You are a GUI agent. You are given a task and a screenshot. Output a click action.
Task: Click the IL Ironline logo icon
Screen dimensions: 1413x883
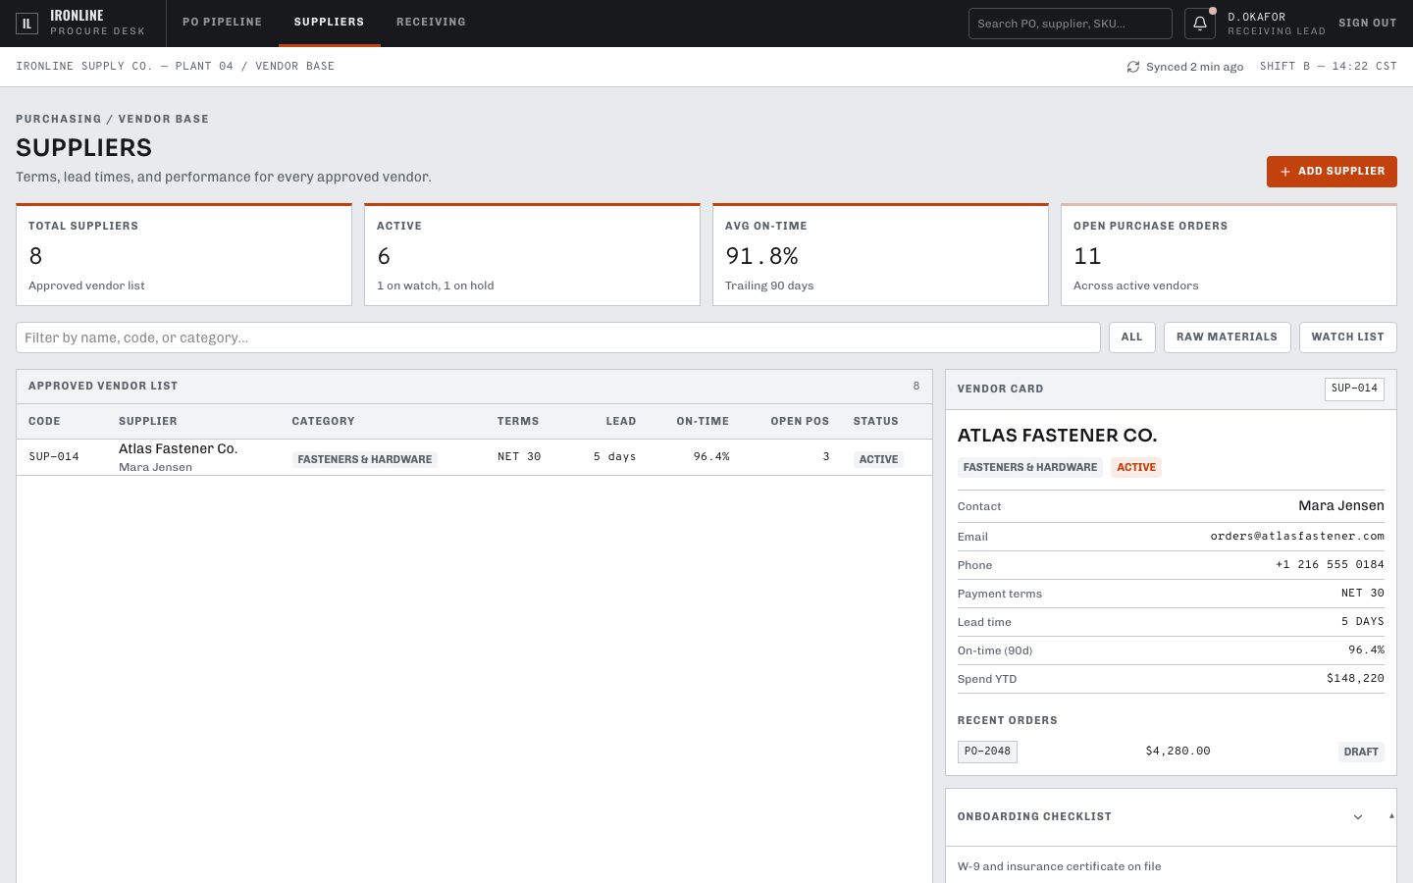(x=26, y=24)
